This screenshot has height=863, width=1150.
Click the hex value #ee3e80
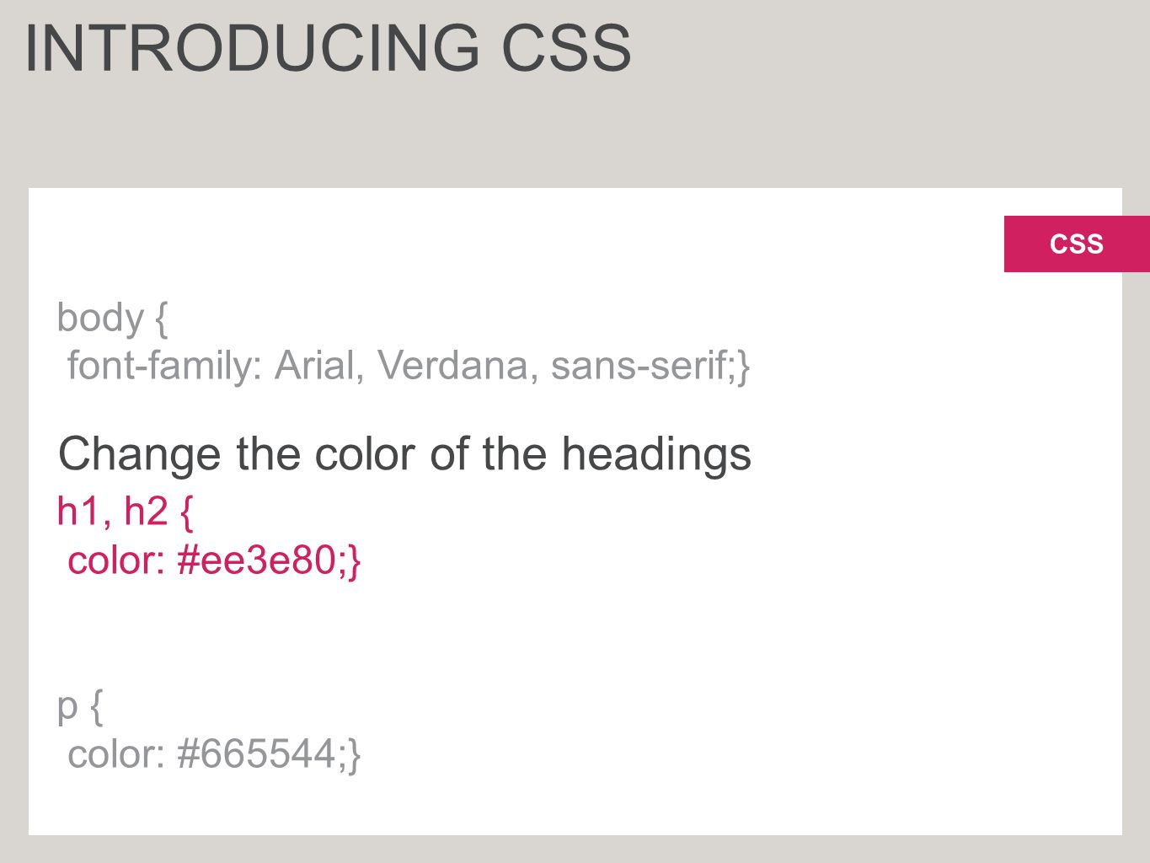[258, 560]
